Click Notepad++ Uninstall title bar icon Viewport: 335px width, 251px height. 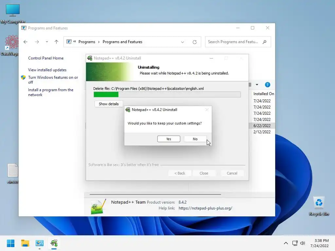pyautogui.click(x=90, y=58)
